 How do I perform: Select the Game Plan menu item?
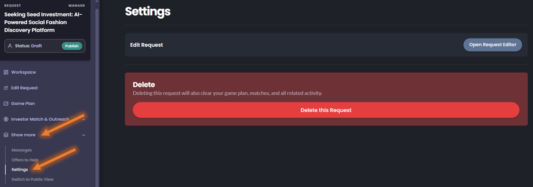(x=23, y=103)
